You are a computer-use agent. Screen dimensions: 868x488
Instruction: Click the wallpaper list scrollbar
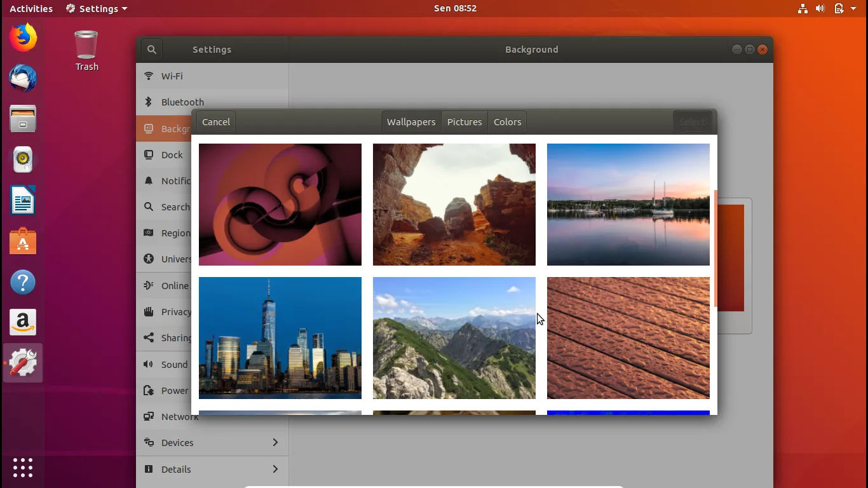(x=715, y=248)
